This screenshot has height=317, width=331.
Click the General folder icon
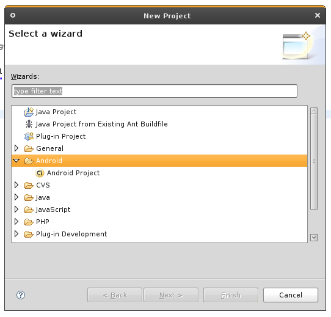click(29, 148)
